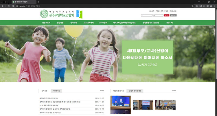
Task: Open the middle event photo thumbnail
Action: 143,105
